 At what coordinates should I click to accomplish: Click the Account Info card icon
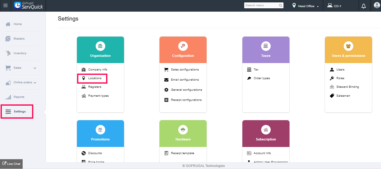coord(249,153)
